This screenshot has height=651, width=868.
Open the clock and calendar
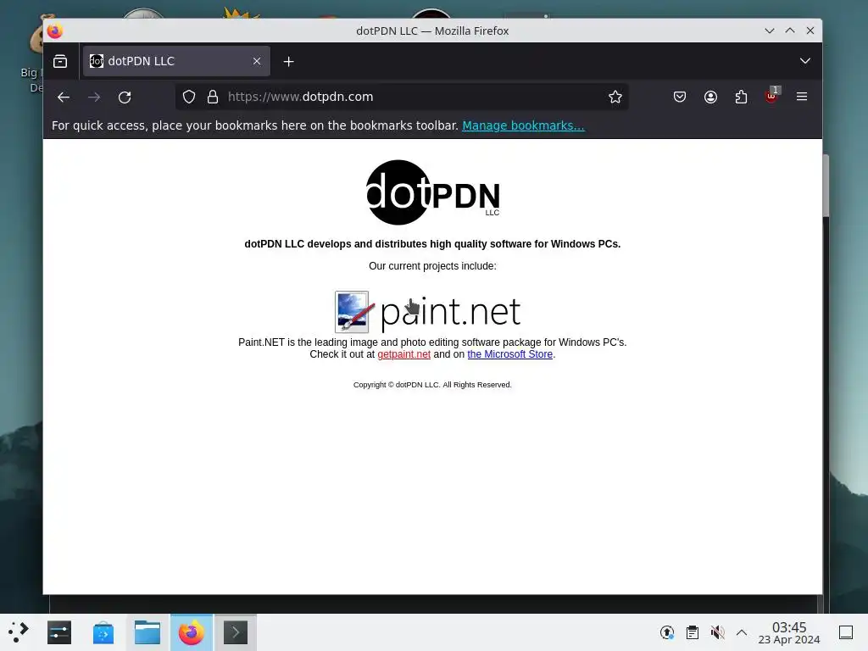(789, 632)
